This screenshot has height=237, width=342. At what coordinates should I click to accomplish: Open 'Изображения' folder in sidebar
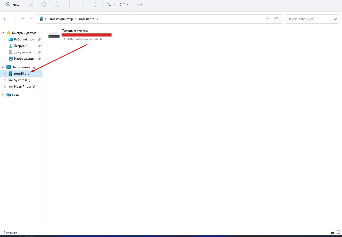tap(24, 59)
